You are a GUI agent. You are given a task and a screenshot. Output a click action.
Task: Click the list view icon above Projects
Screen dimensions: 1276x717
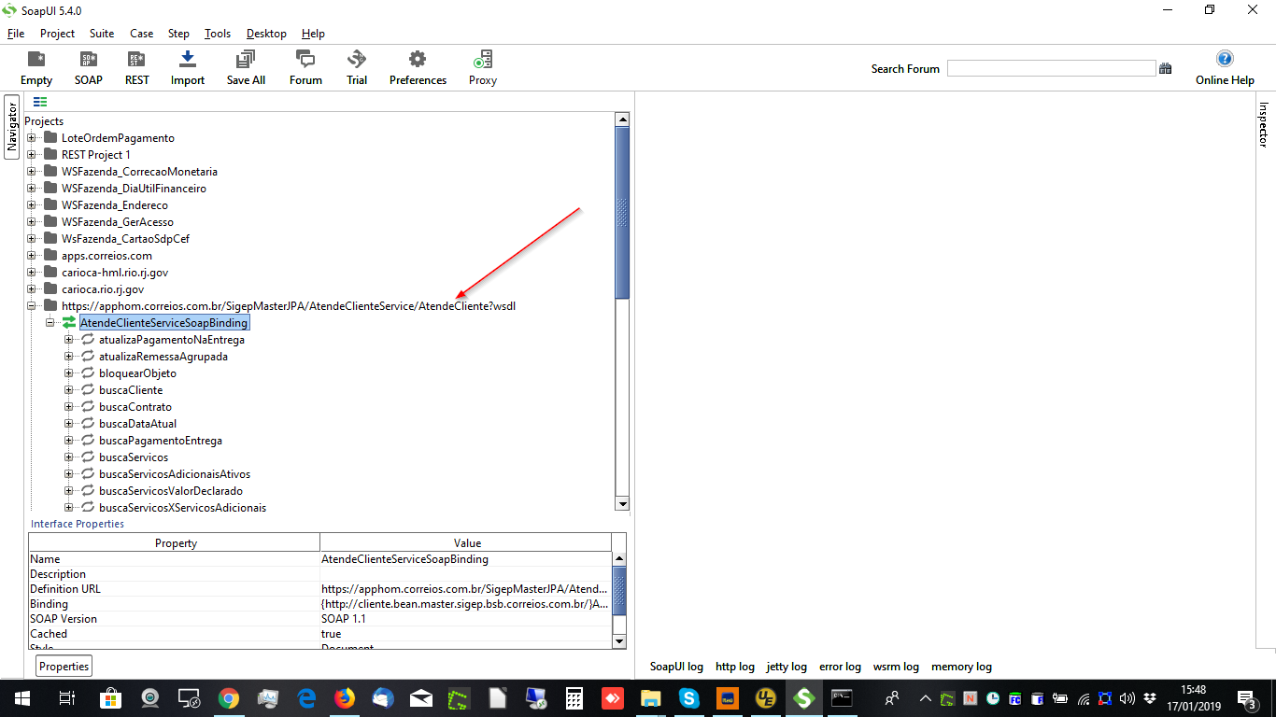[40, 102]
